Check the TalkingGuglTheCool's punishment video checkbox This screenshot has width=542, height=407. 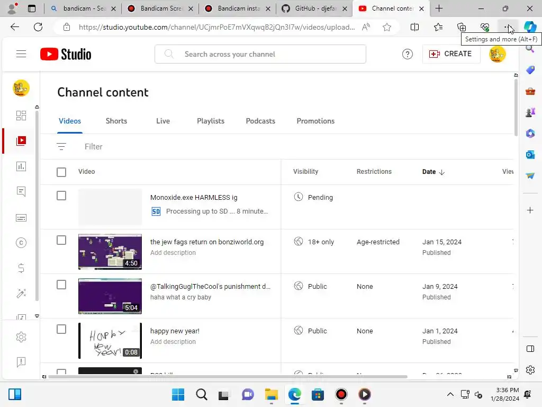coord(61,285)
